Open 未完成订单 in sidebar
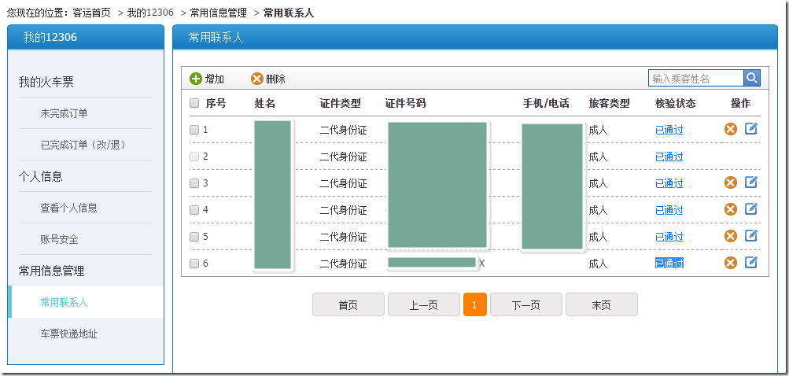789x376 pixels. click(x=64, y=114)
